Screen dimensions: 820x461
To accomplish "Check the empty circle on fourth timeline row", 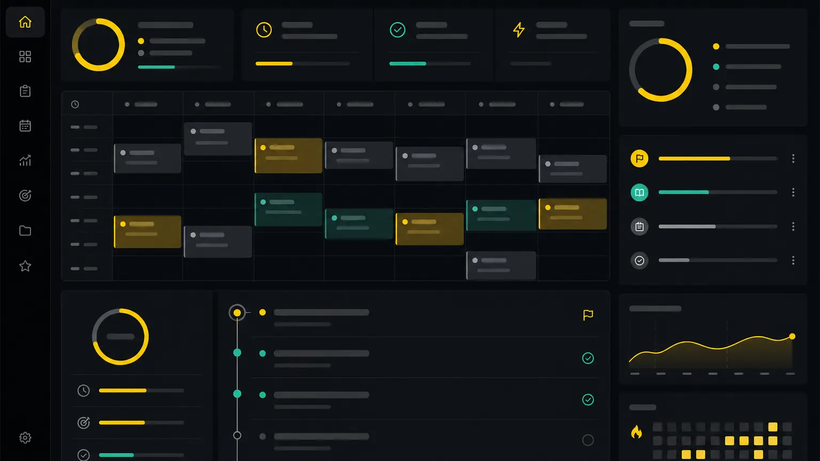I will point(588,440).
